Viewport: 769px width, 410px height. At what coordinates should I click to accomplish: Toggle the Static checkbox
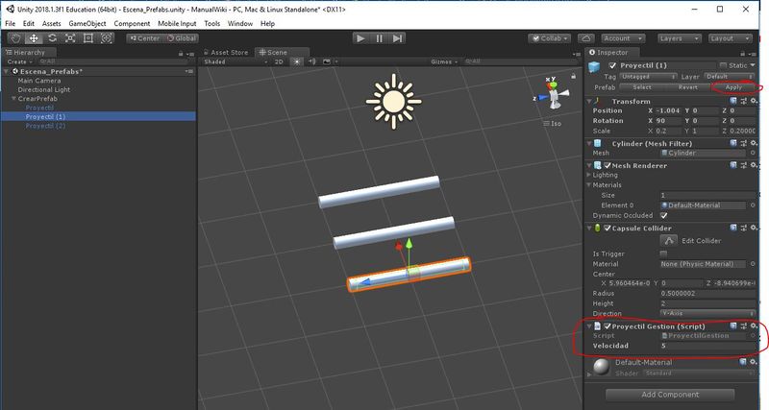[x=724, y=65]
